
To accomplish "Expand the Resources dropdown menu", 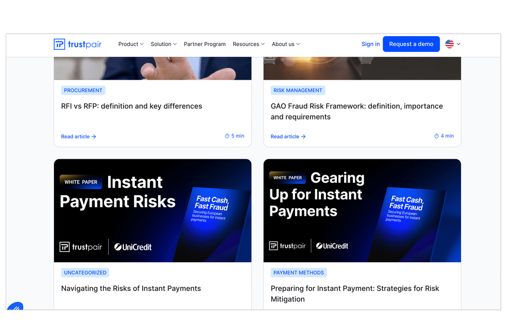I will pos(249,44).
